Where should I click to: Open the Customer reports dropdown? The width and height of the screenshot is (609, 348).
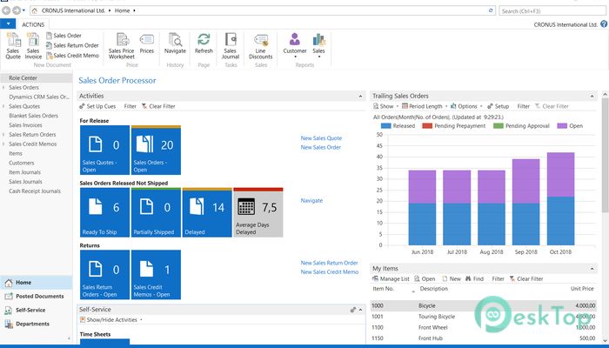[x=295, y=46]
